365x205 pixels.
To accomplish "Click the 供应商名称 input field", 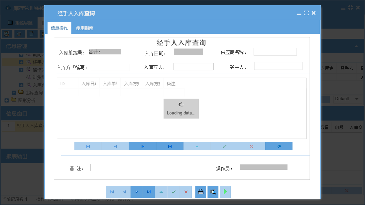I will [x=275, y=52].
